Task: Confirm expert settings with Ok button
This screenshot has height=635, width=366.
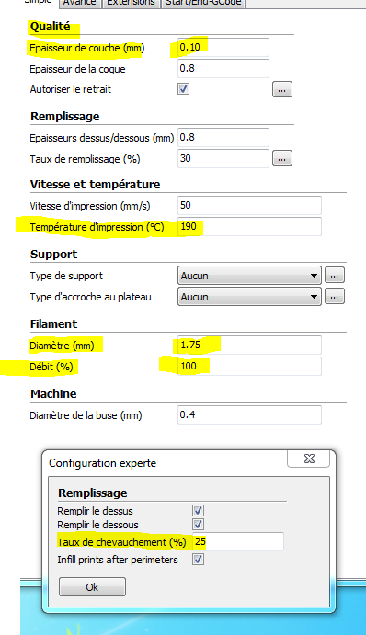Action: (x=92, y=587)
